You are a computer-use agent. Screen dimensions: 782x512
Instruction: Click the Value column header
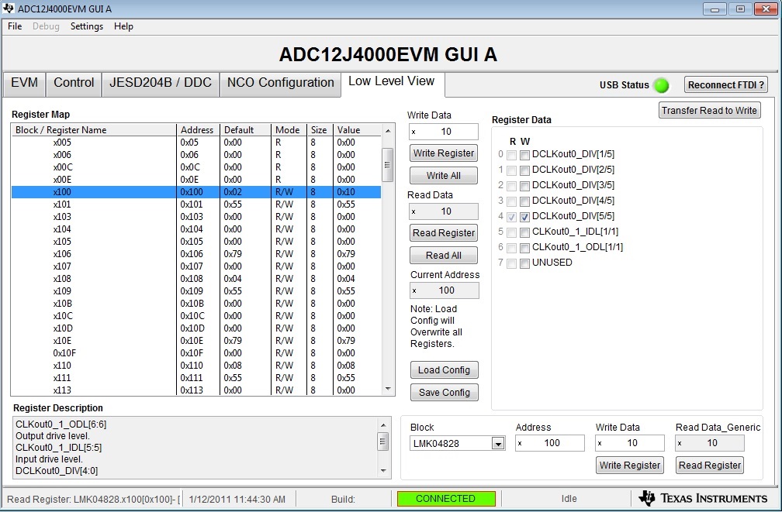357,130
